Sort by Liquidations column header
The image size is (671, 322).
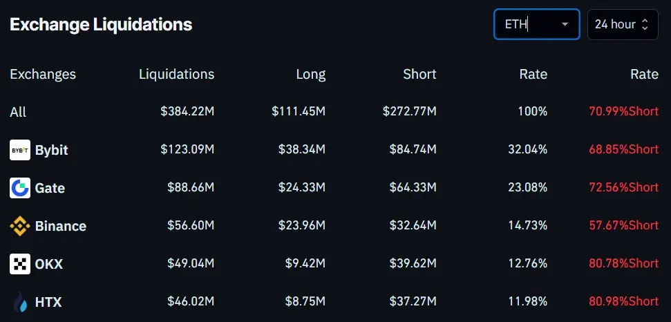tap(176, 74)
